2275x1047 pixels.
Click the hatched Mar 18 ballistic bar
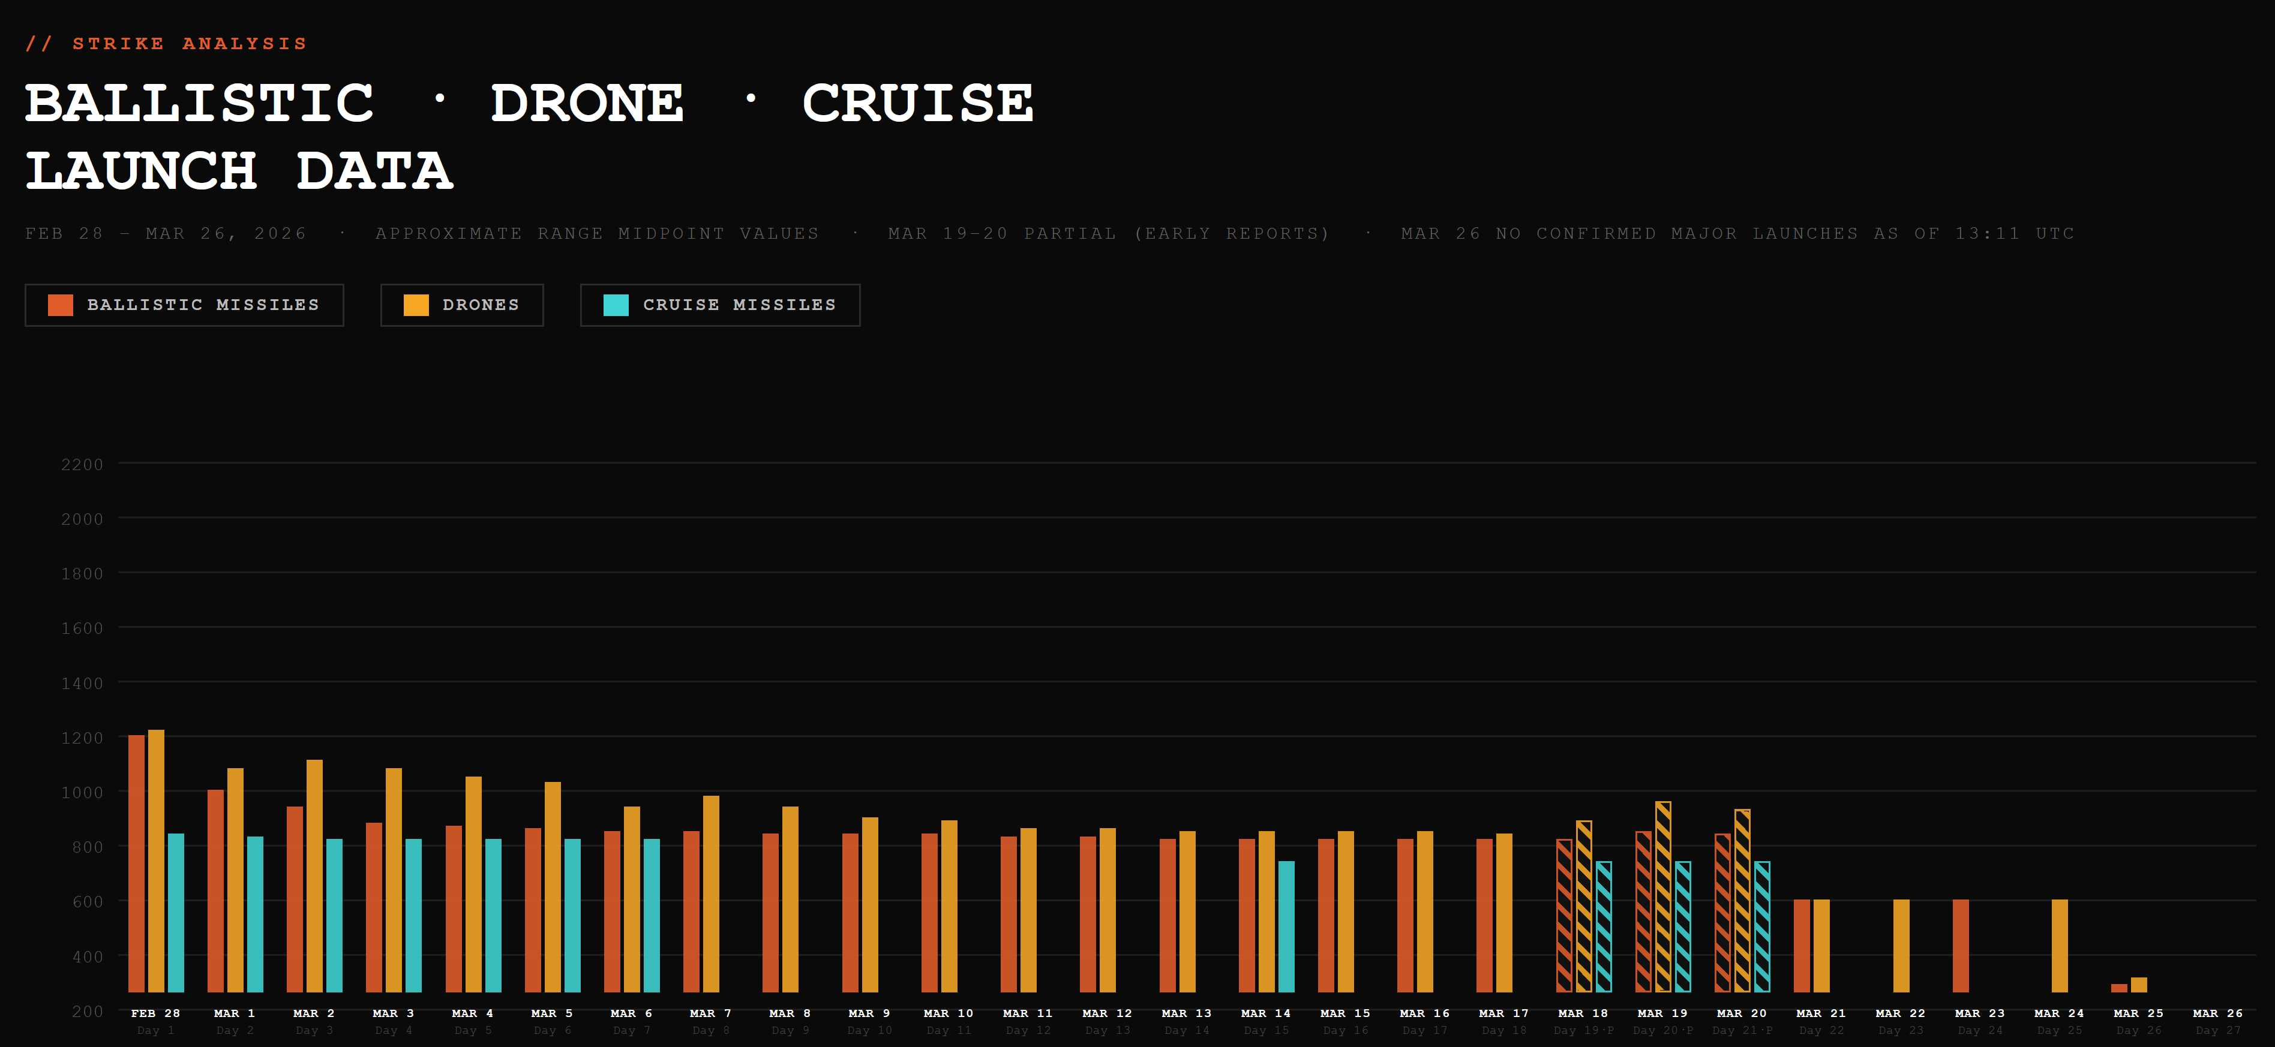click(1564, 916)
